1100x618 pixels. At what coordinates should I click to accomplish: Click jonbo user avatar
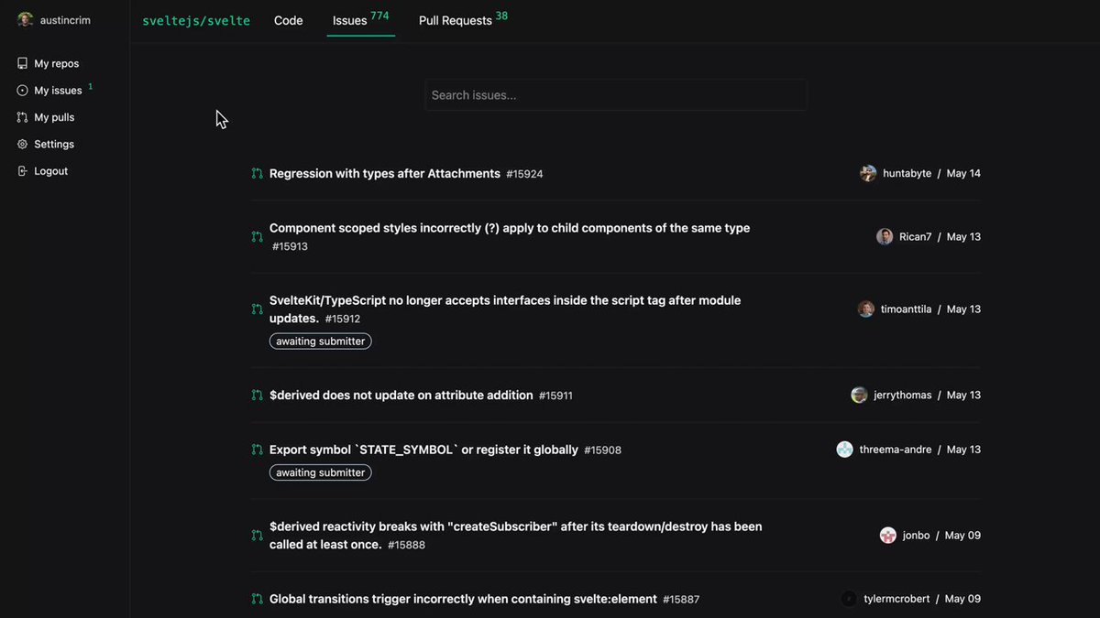click(887, 536)
